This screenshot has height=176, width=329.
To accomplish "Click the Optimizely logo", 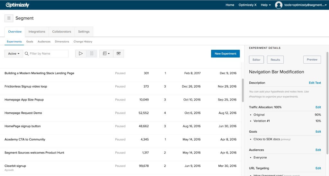I will (17, 5).
